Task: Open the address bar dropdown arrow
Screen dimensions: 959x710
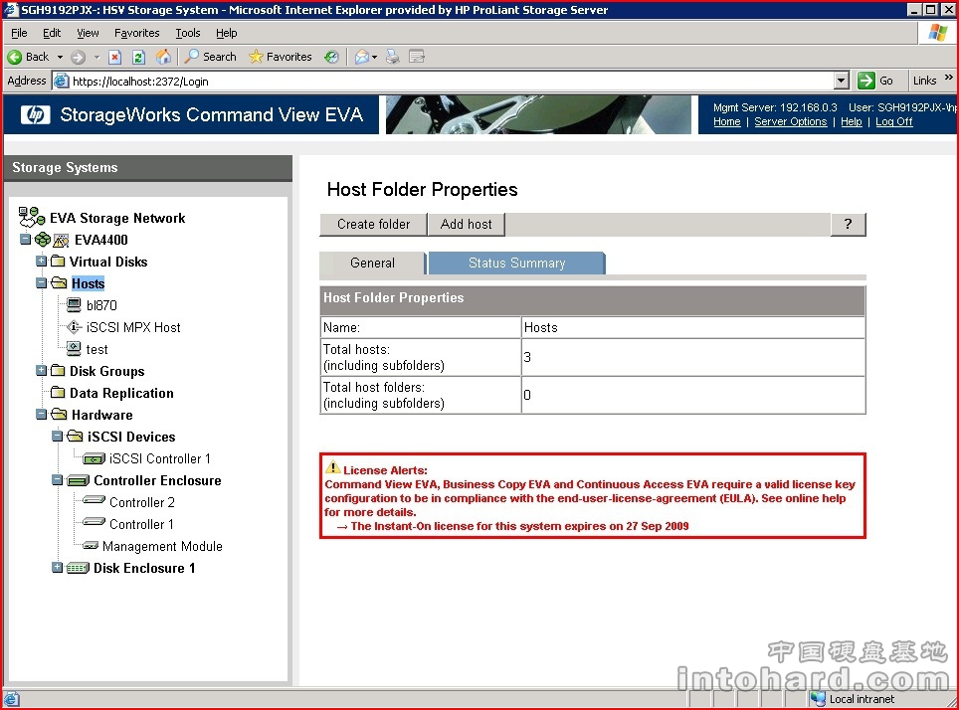Action: pos(842,81)
